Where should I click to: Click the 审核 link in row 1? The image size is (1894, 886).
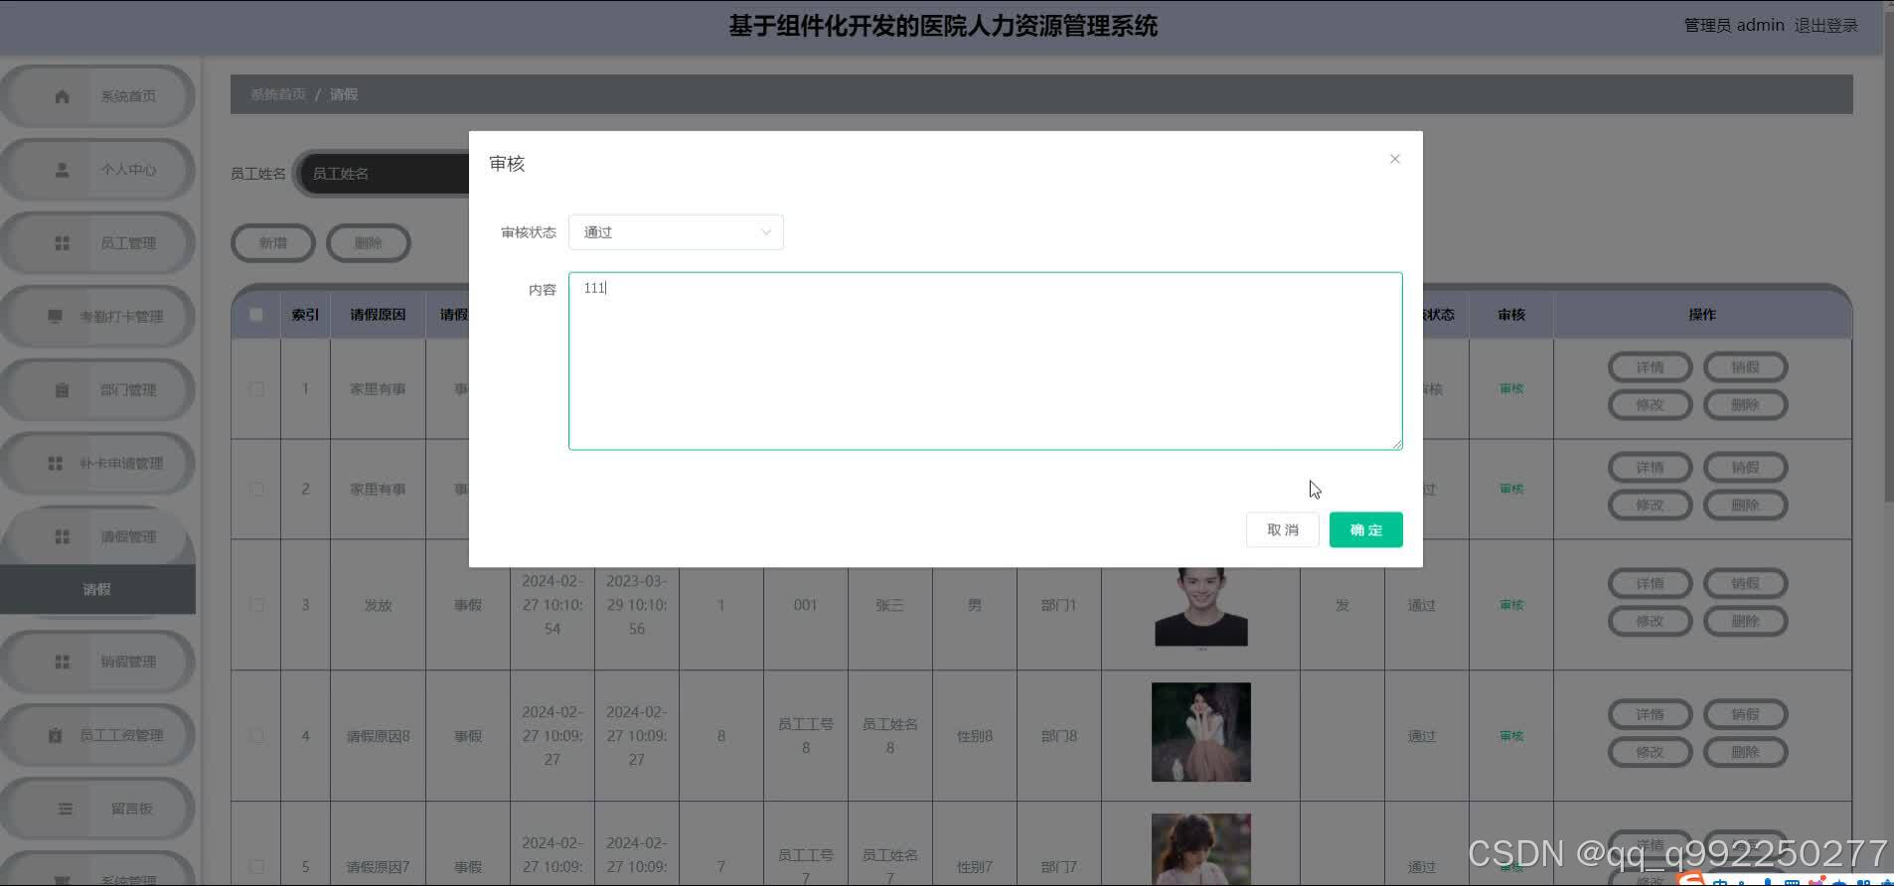1511,389
